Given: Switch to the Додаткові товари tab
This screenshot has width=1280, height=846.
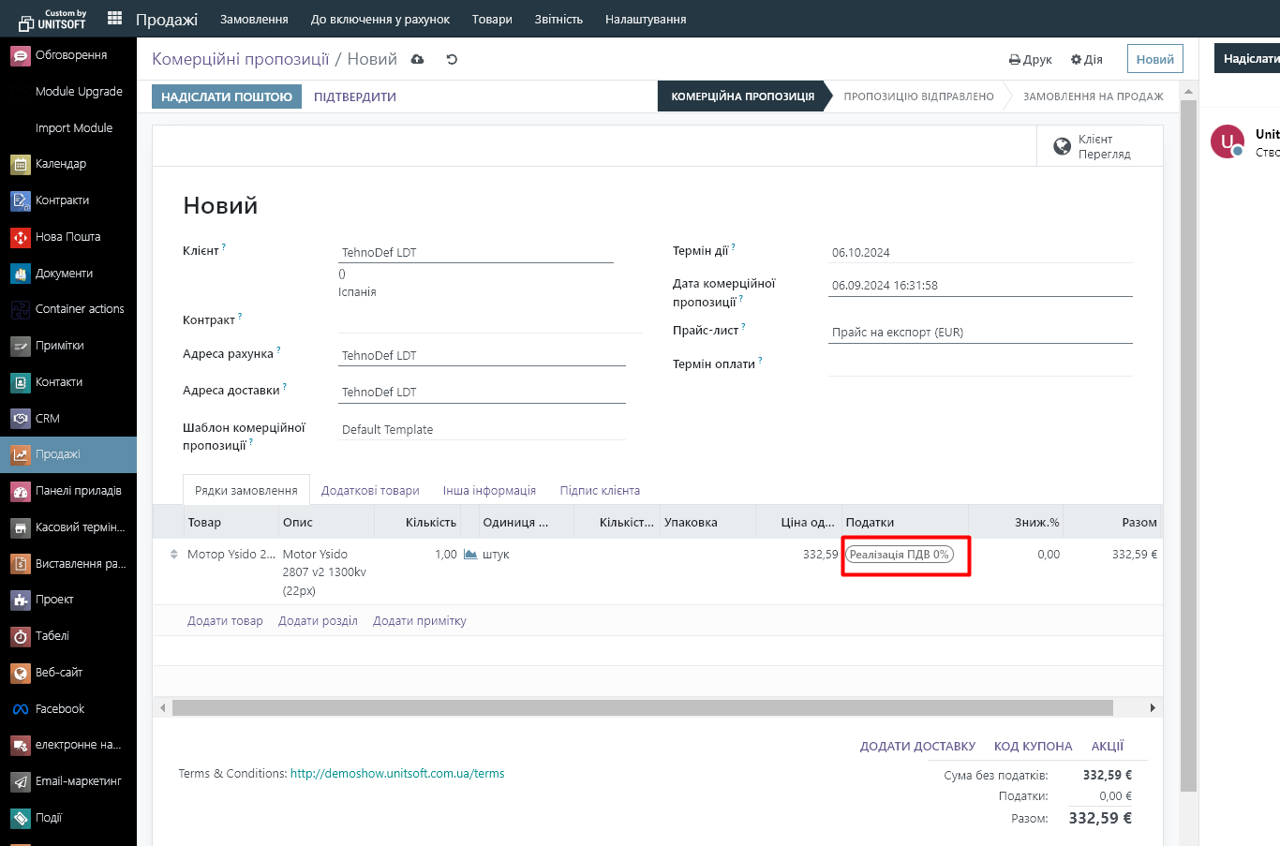Looking at the screenshot, I should tap(370, 490).
